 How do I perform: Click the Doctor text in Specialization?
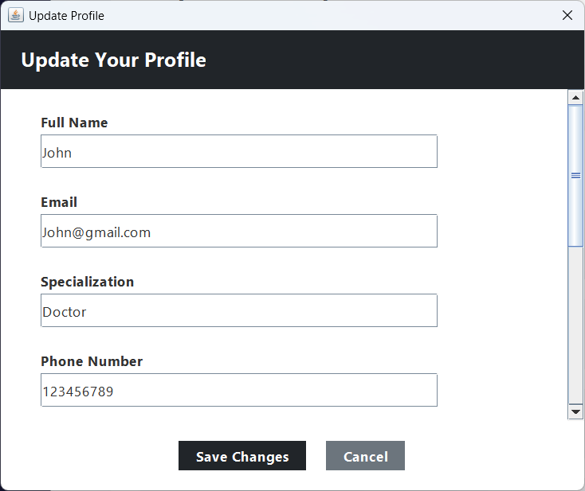tap(65, 312)
